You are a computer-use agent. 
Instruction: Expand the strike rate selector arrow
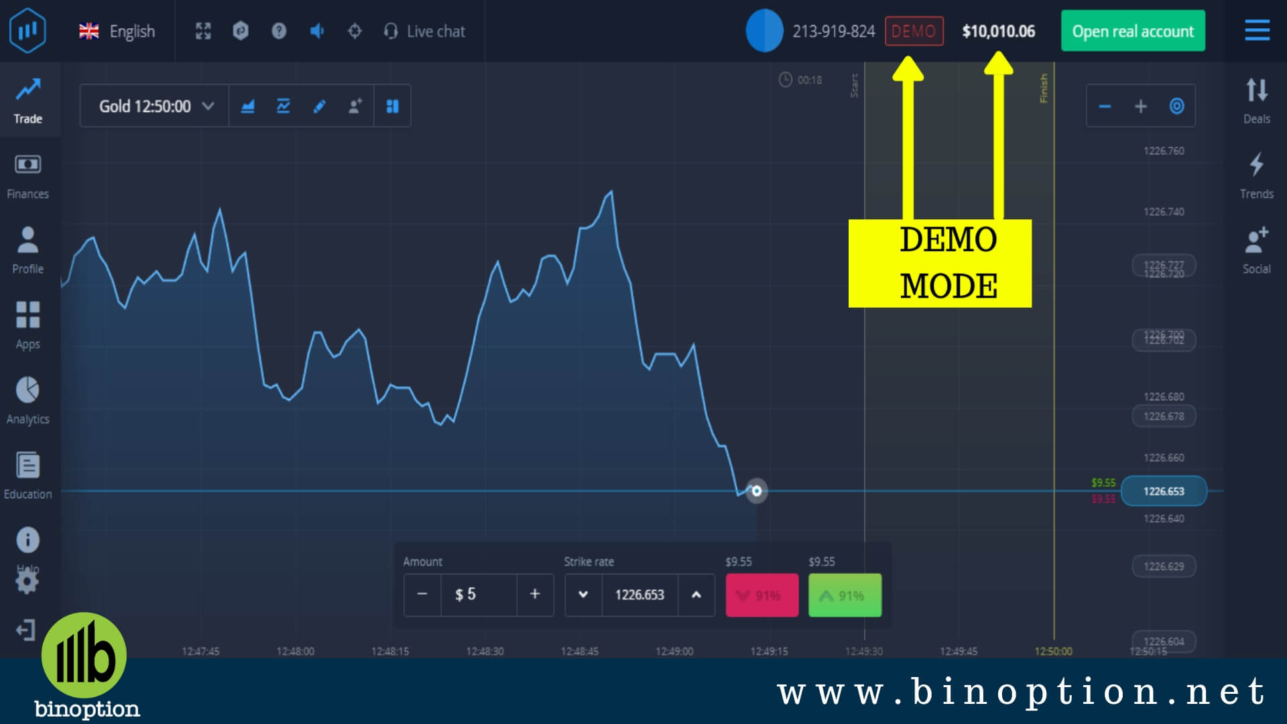click(x=583, y=594)
